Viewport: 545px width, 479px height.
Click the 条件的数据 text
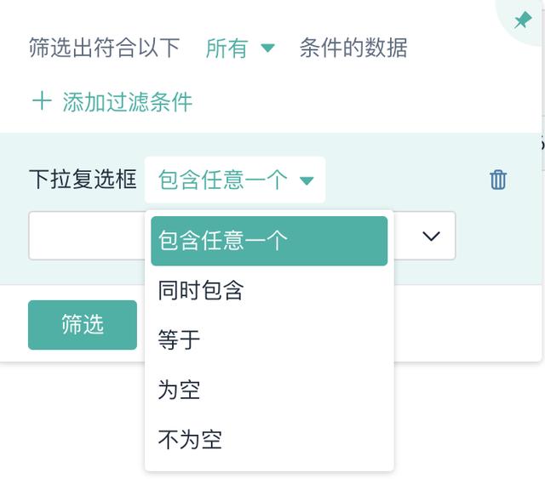click(353, 48)
